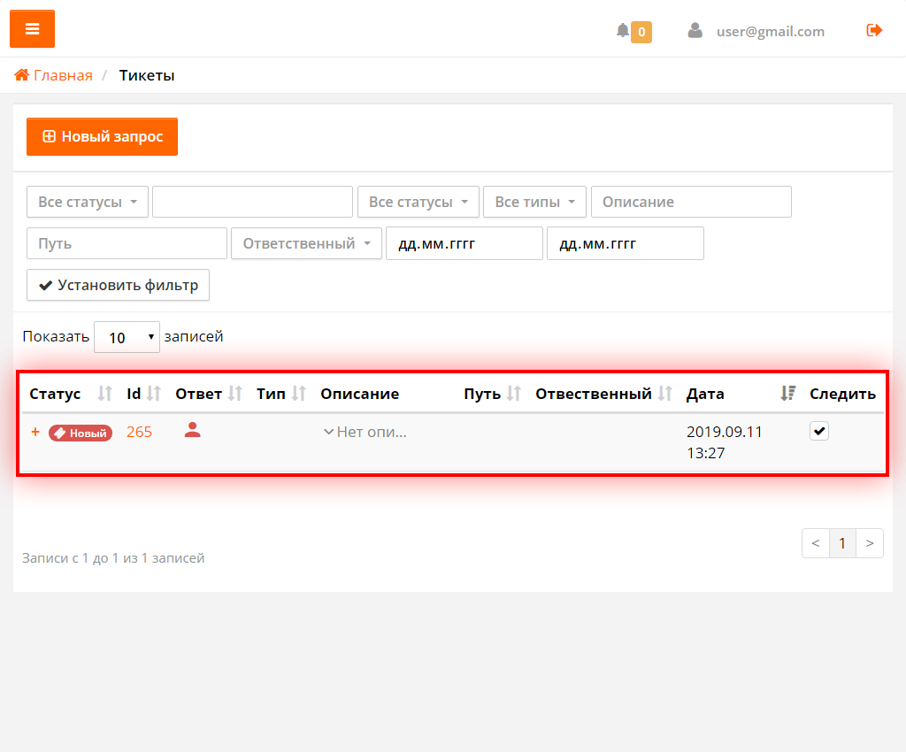This screenshot has width=906, height=752.
Task: Click the red person icon in Ответ column
Action: pyautogui.click(x=192, y=431)
